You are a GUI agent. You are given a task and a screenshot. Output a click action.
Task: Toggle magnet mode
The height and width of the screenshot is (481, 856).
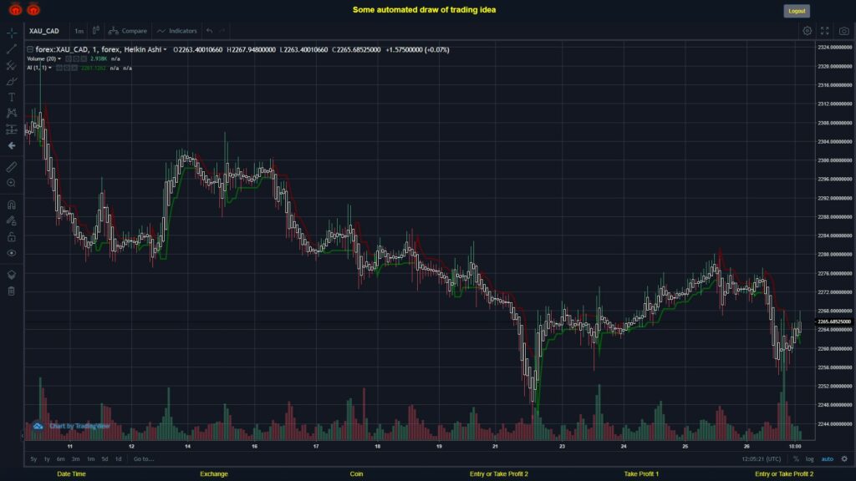tap(12, 205)
